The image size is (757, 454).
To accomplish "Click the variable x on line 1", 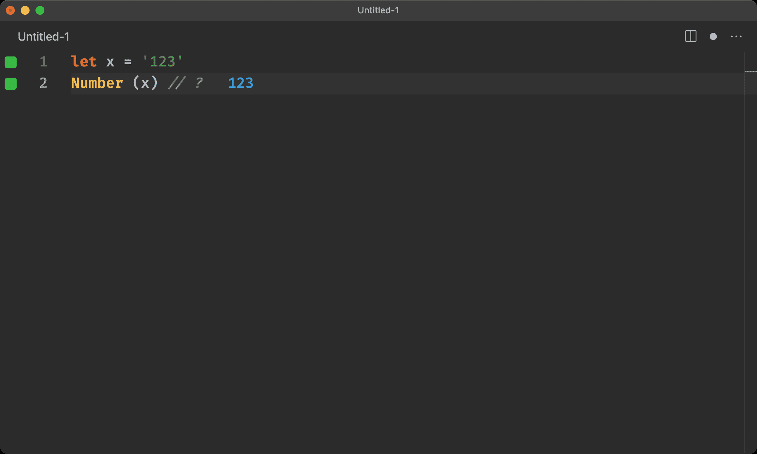I will pos(110,62).
